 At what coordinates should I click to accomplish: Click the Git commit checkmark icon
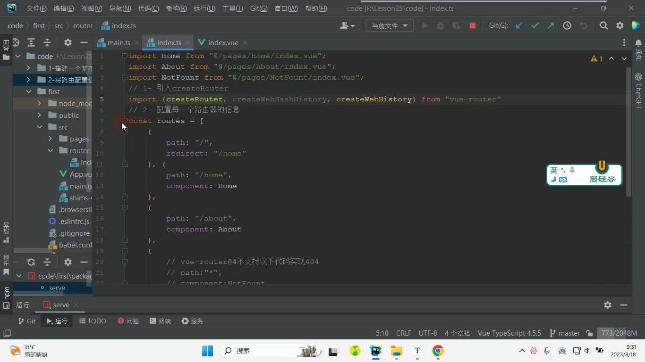tap(535, 26)
